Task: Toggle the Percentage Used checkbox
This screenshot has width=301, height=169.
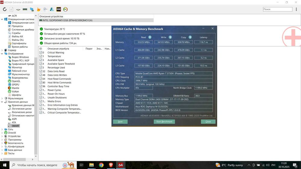Action: tap(41, 68)
